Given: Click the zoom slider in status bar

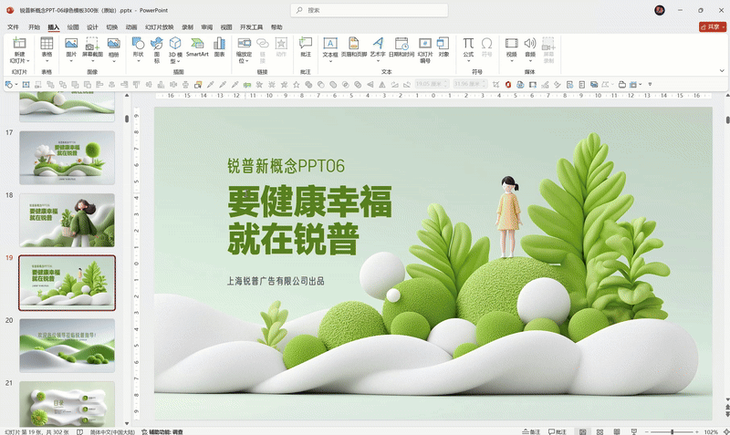Looking at the screenshot, I should pos(671,430).
